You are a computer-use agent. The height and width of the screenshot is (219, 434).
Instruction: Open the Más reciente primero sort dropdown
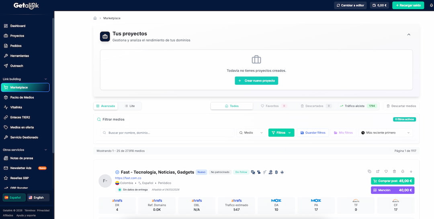[x=385, y=133]
